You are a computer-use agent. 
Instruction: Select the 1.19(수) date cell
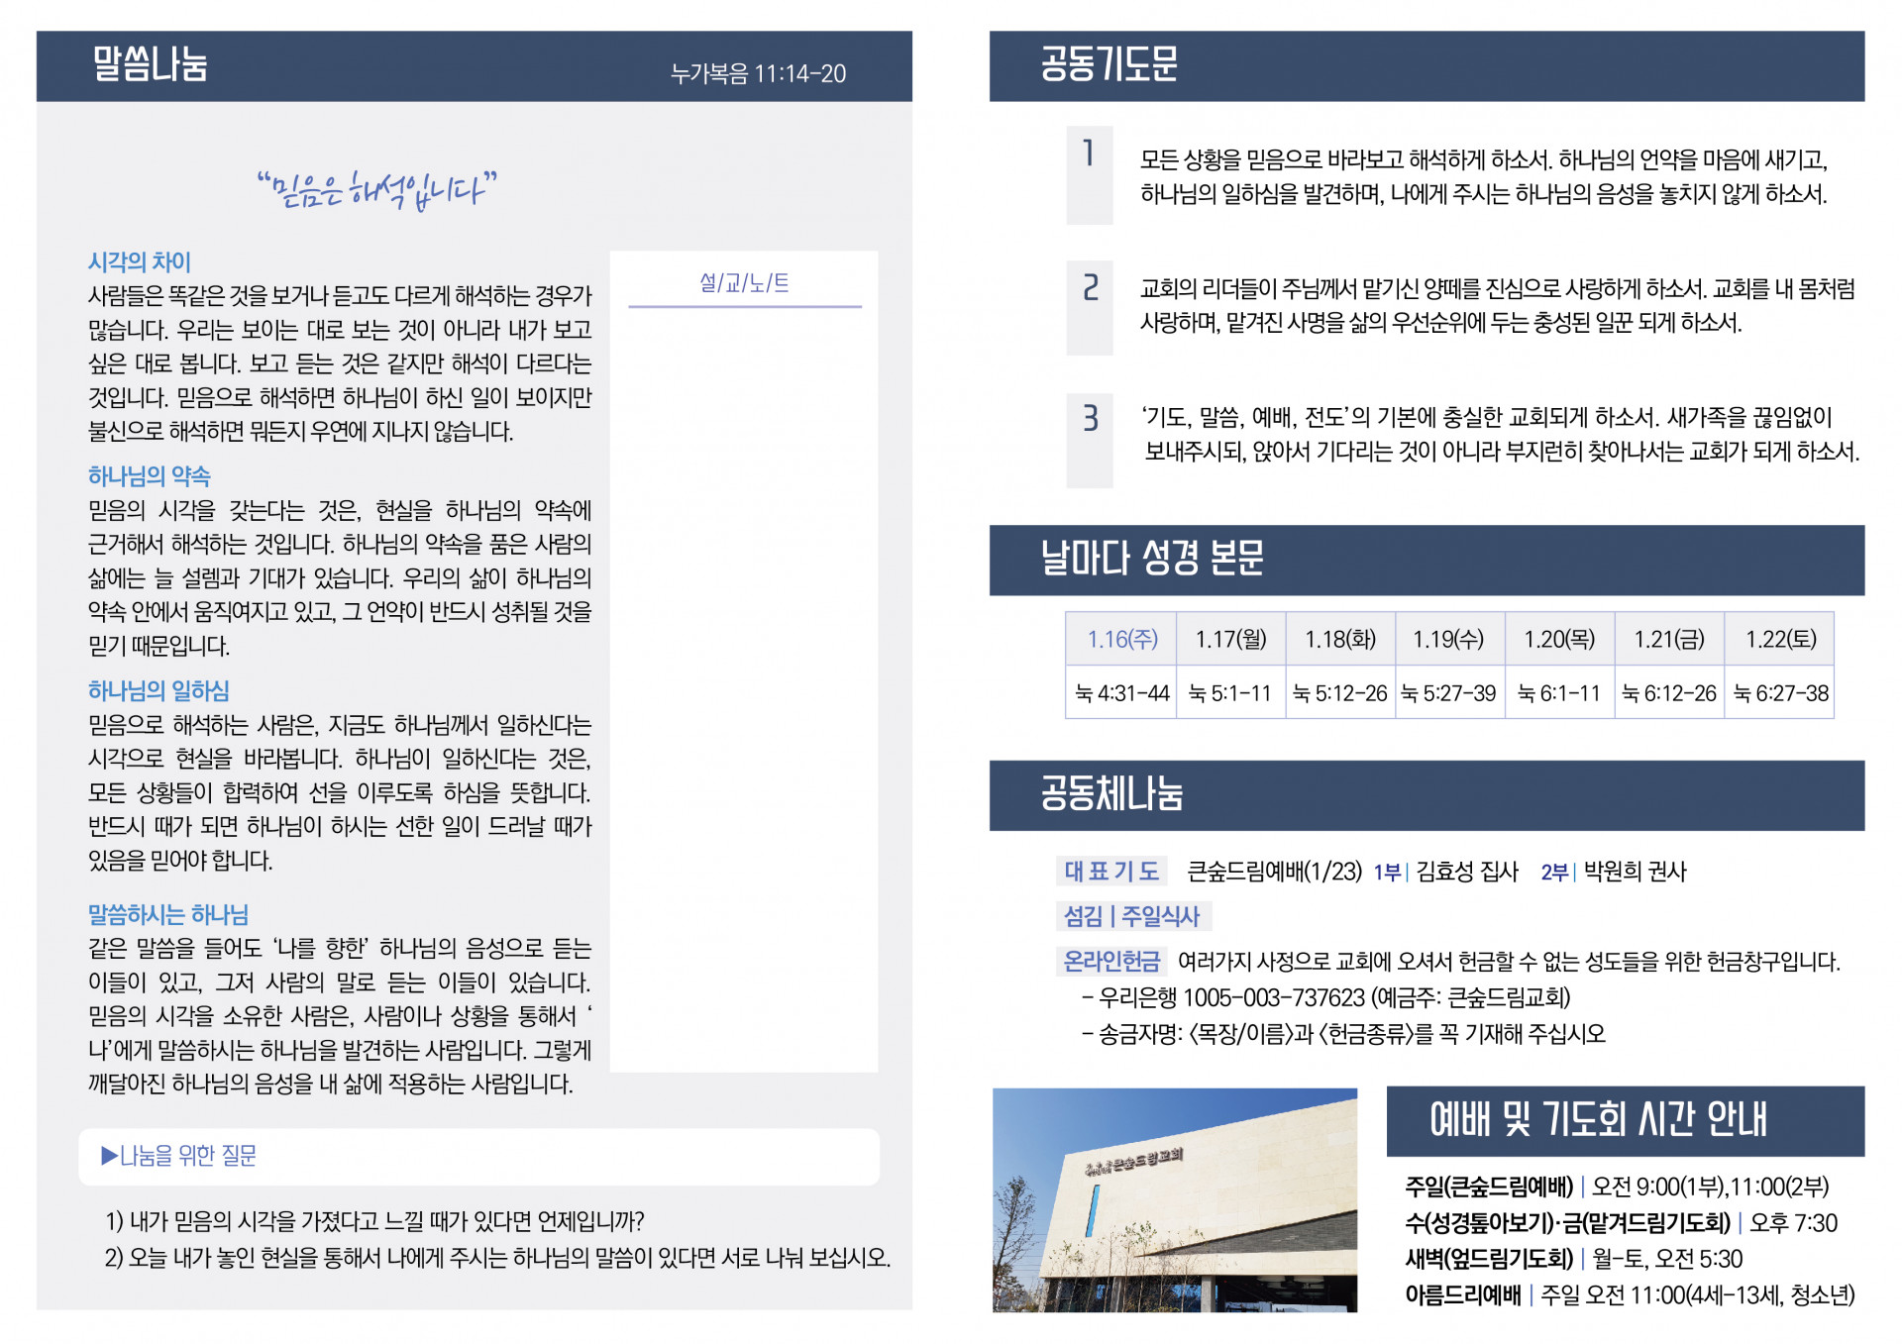coord(1449,639)
